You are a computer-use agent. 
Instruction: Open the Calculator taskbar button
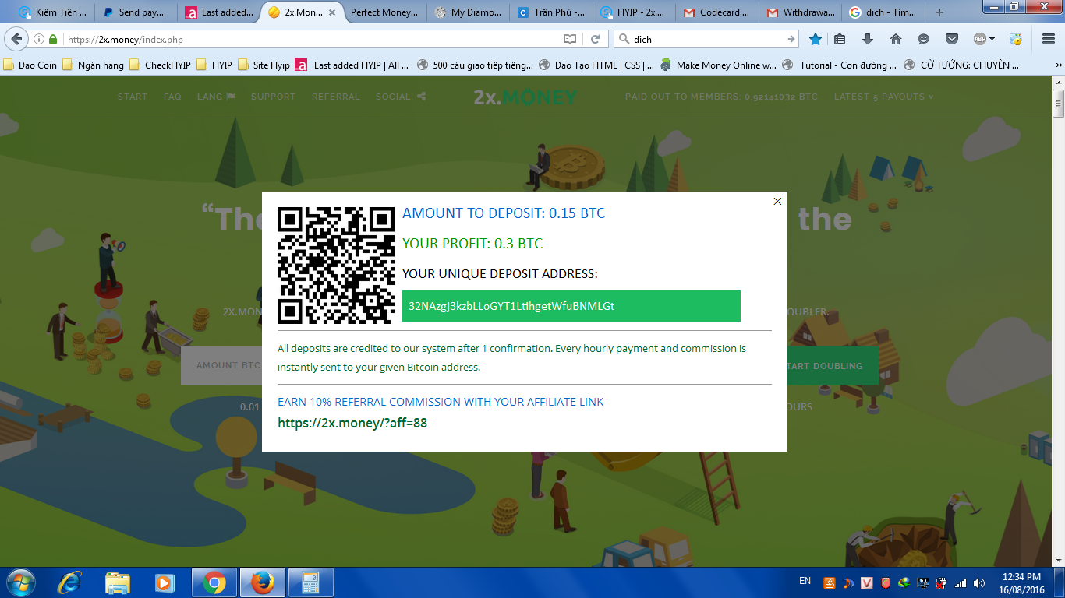311,582
